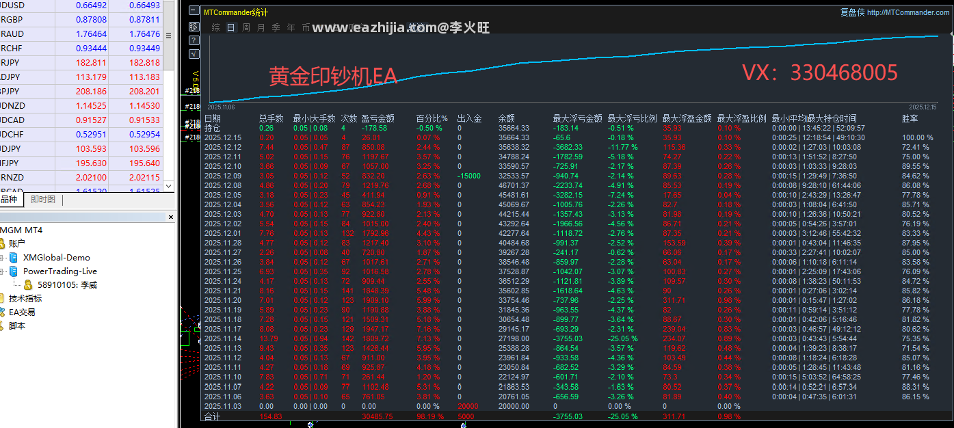Select PowerTrading-Live account server
This screenshot has width=954, height=428.
point(60,271)
